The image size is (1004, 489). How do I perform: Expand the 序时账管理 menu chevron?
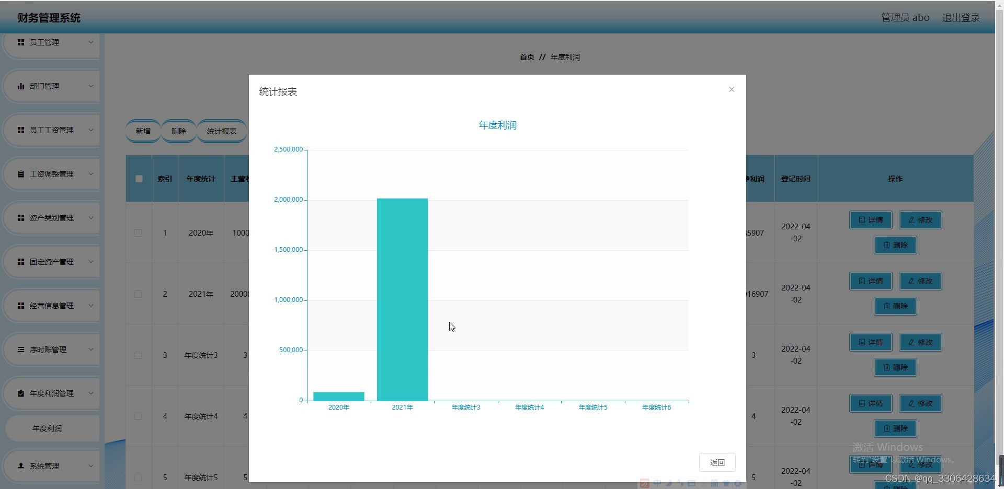coord(91,350)
